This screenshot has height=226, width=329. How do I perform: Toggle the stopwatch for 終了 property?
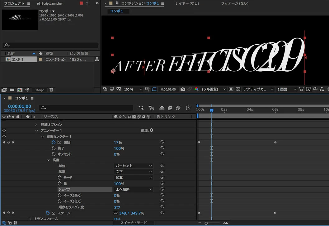click(x=54, y=148)
